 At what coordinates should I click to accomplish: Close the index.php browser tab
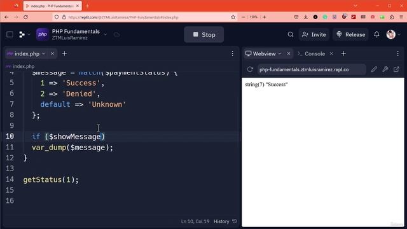(x=78, y=6)
